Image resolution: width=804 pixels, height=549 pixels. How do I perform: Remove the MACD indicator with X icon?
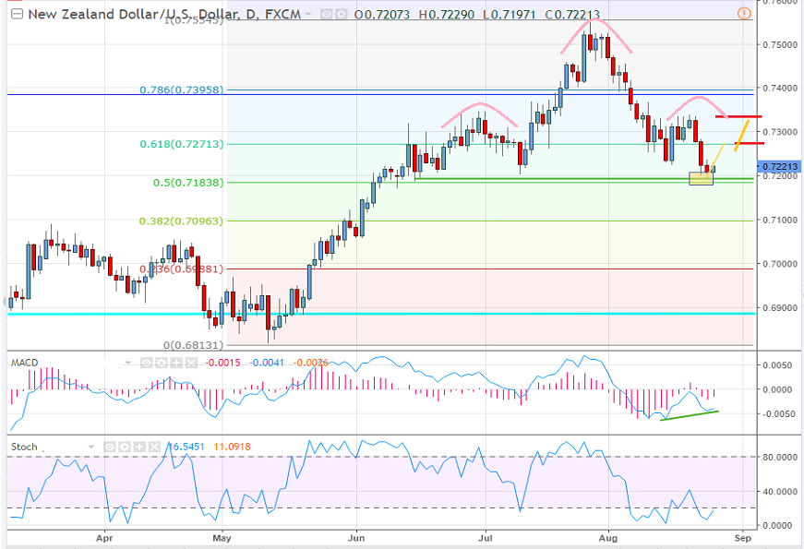pyautogui.click(x=191, y=363)
